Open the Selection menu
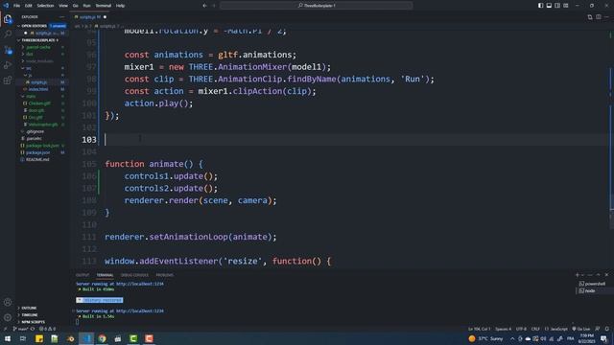Image resolution: width=614 pixels, height=345 pixels. pyautogui.click(x=45, y=6)
